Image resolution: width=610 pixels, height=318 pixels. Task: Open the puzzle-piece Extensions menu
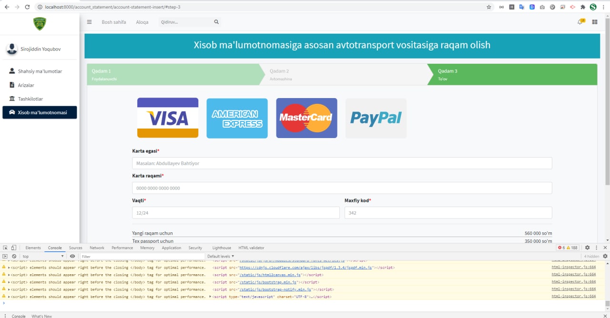click(x=583, y=7)
